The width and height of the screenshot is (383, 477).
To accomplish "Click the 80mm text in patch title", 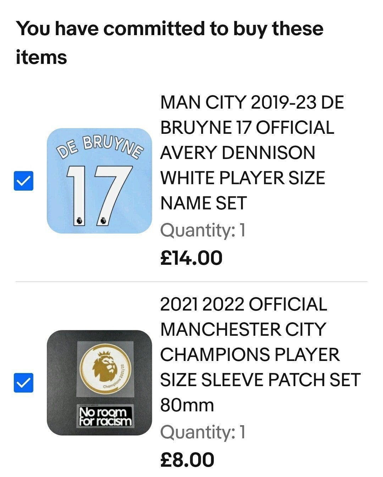I will coord(187,405).
